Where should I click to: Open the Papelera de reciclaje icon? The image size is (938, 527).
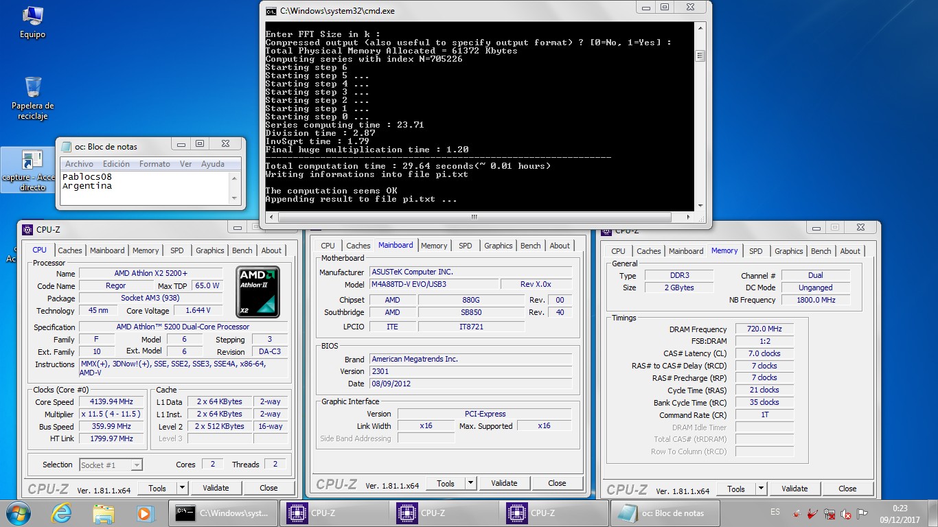click(32, 98)
